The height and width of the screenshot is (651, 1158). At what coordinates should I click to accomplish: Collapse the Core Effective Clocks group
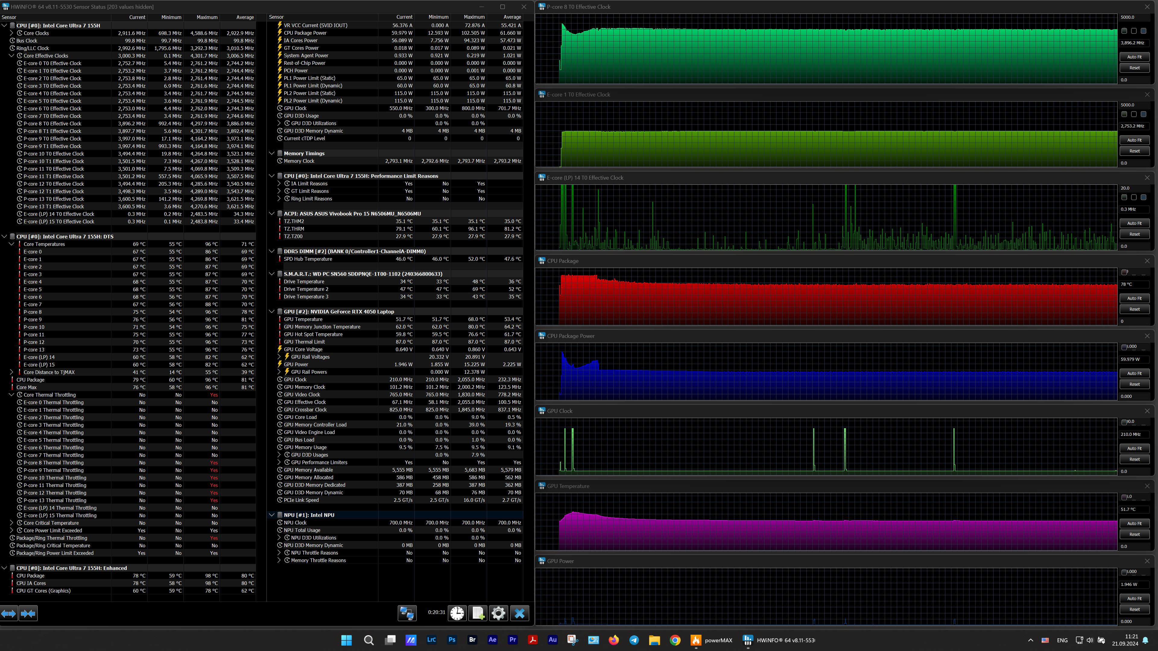click(x=12, y=56)
